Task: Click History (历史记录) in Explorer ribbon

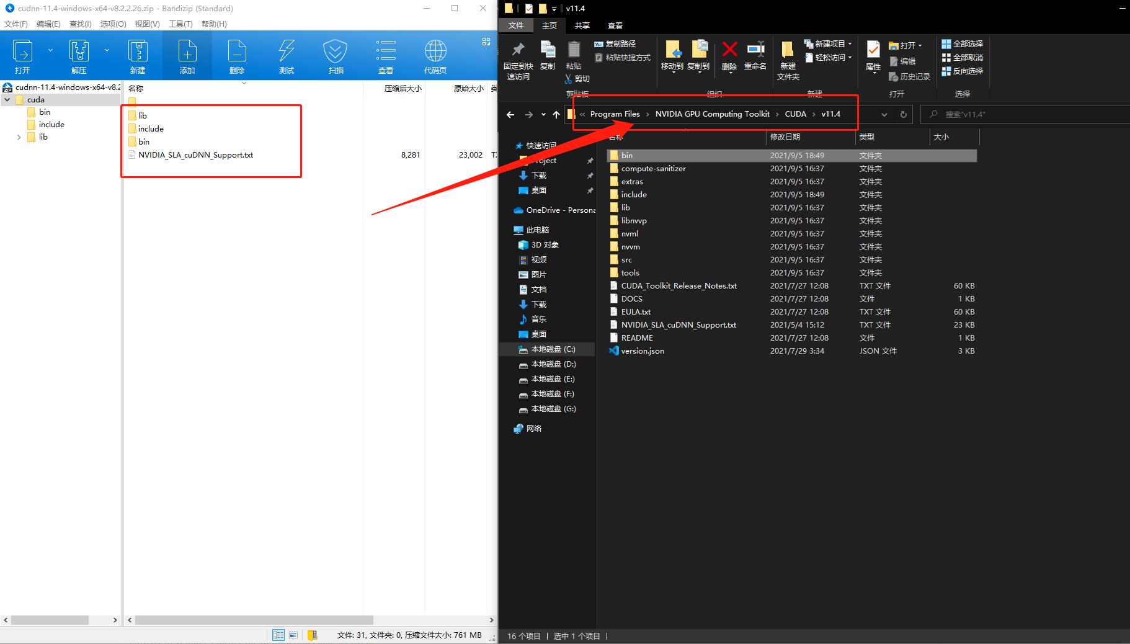Action: (x=909, y=77)
